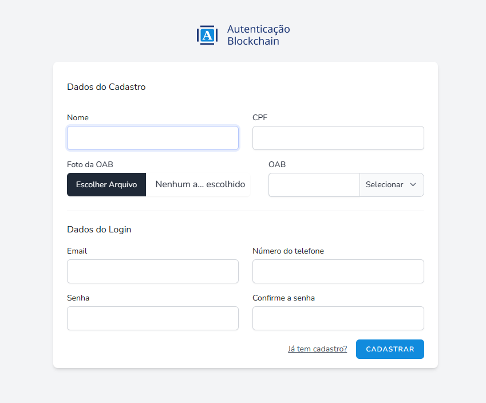Focus the Nome input field

click(x=153, y=138)
